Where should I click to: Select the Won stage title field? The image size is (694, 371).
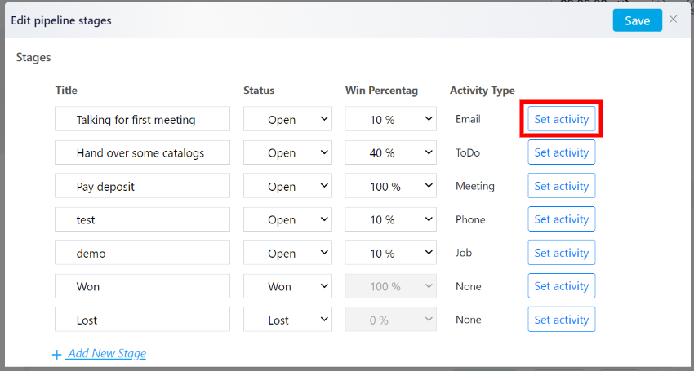143,286
